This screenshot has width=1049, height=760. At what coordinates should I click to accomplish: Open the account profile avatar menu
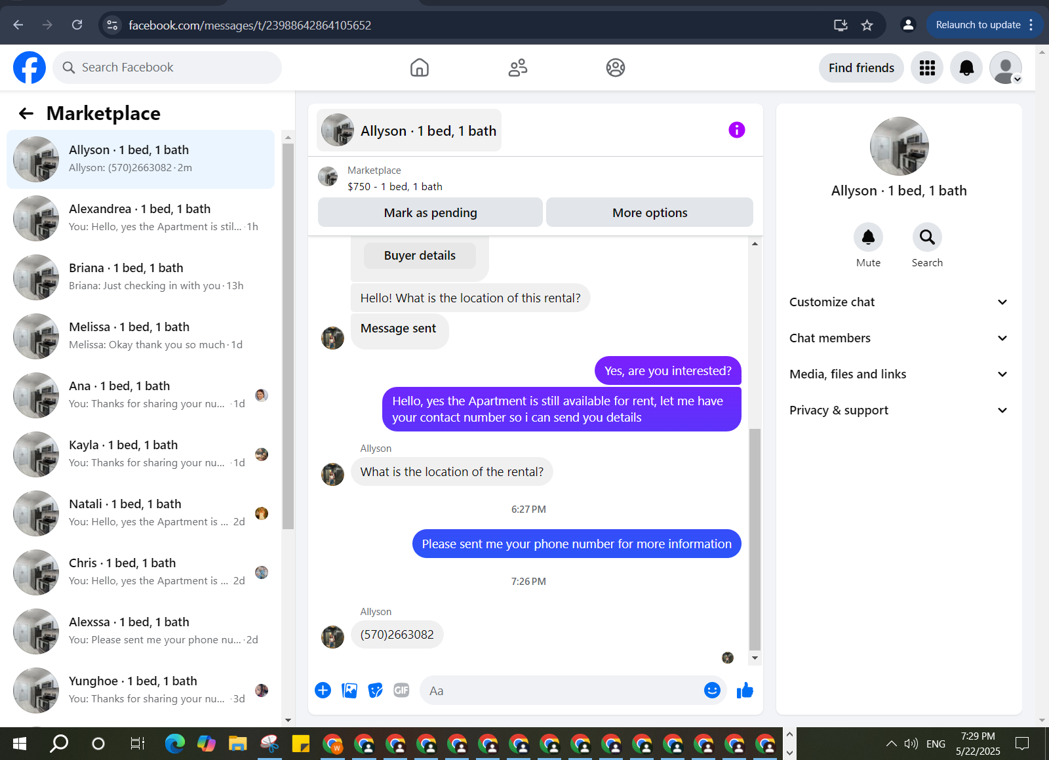coord(1006,68)
